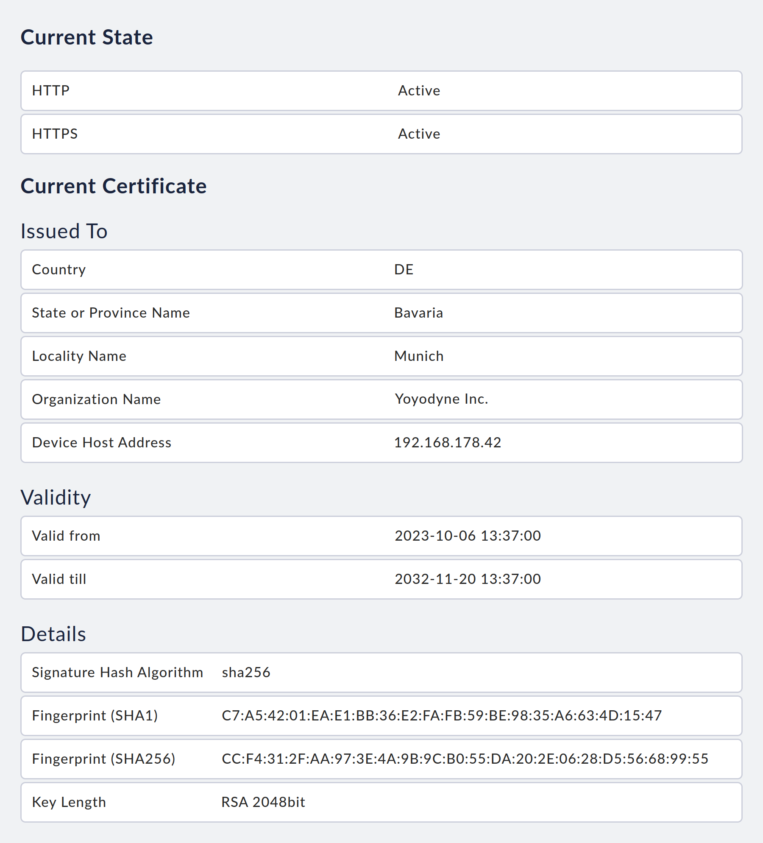Screen dimensions: 763x843
Task: Click the IP address 192.168.178.42
Action: 448,443
